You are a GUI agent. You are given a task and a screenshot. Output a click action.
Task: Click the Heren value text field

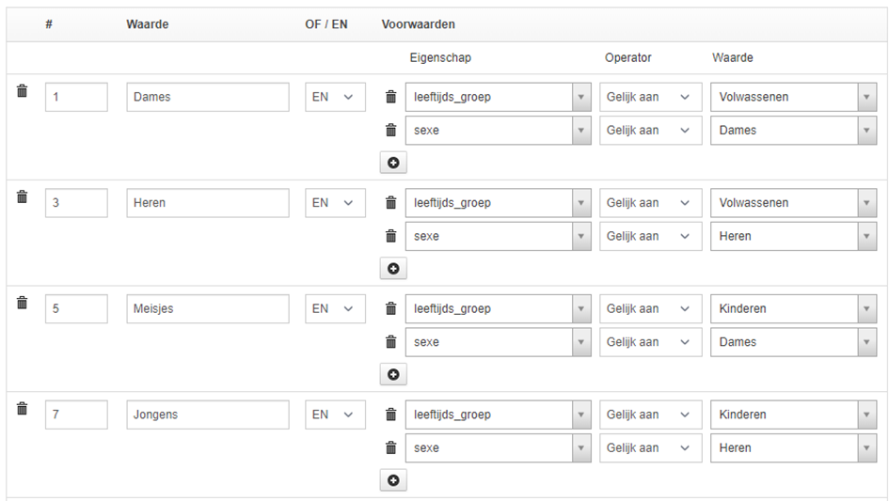pyautogui.click(x=208, y=203)
